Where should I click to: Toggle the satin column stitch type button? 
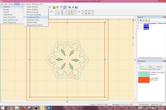coord(62,11)
